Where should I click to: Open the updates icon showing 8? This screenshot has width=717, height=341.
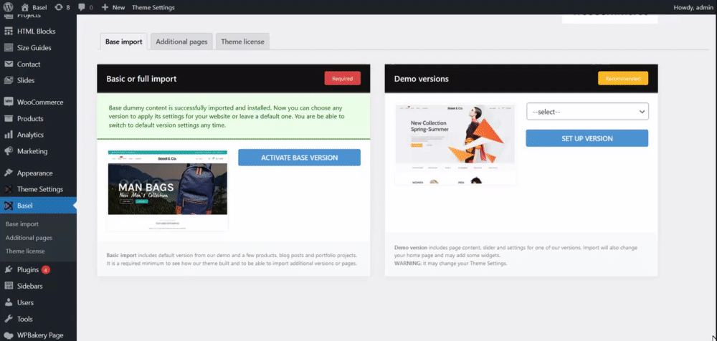click(59, 7)
